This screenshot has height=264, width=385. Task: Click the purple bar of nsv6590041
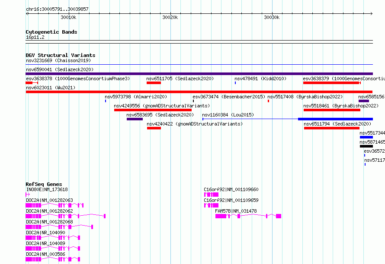pos(199,74)
